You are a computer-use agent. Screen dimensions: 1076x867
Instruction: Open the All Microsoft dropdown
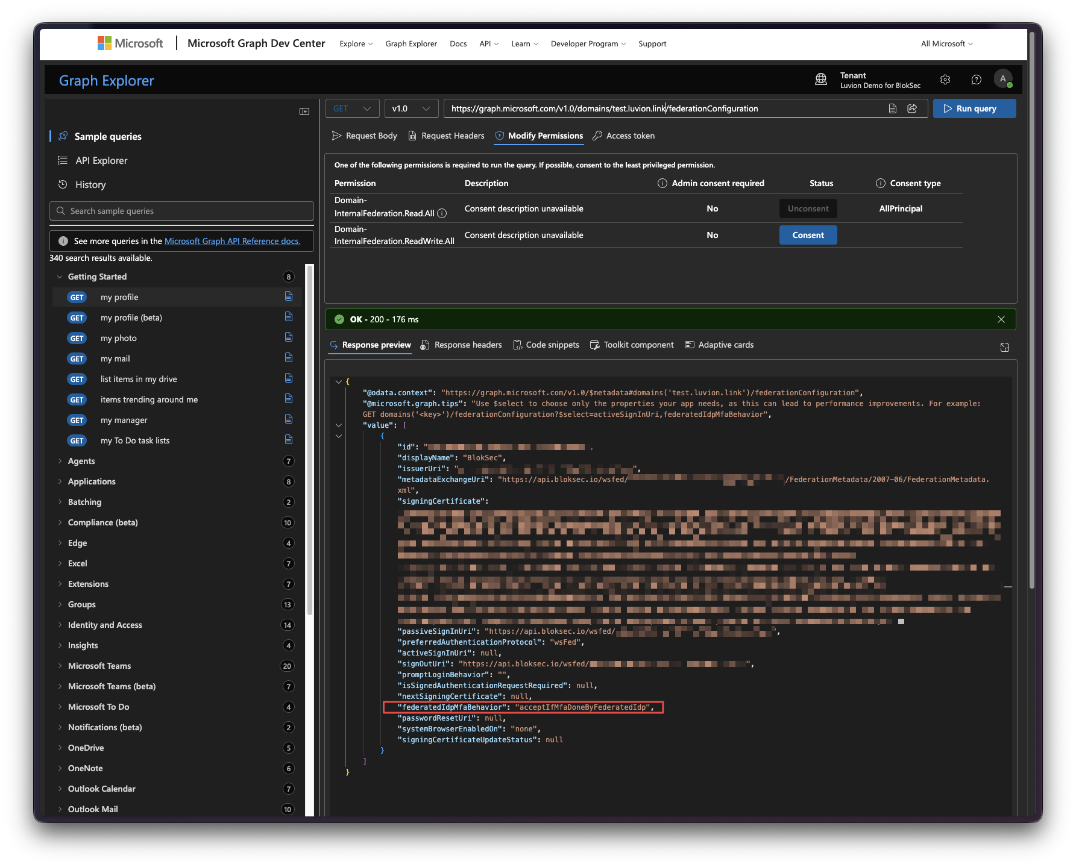[x=947, y=43]
